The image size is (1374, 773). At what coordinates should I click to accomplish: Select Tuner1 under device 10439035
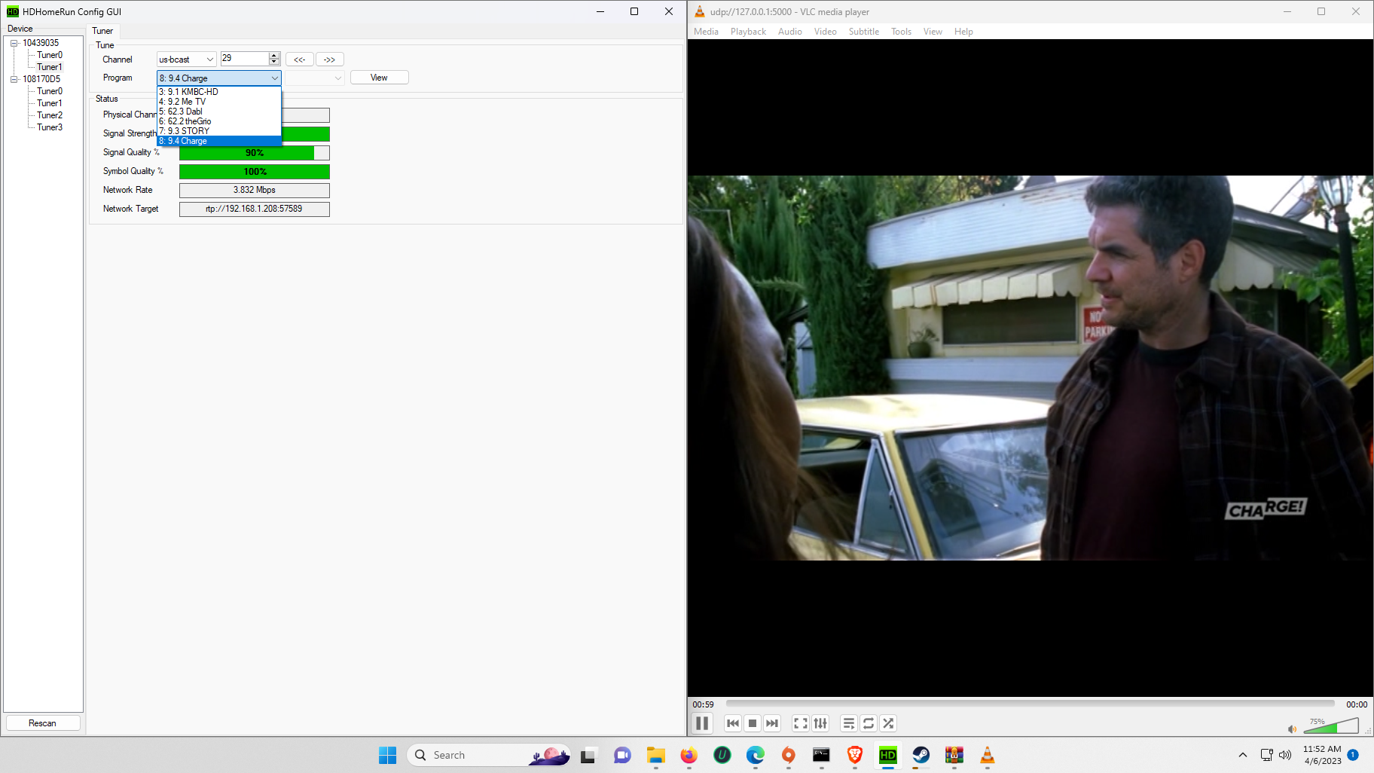(x=50, y=67)
